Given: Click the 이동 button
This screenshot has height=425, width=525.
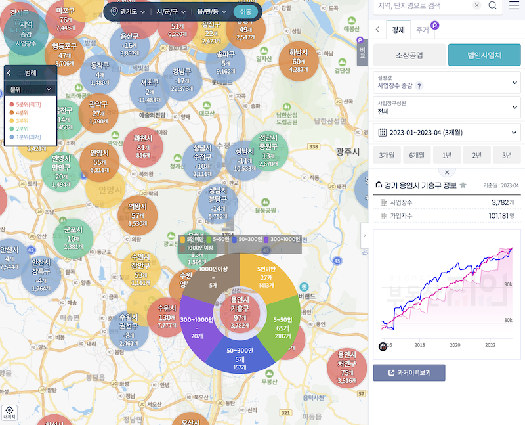Looking at the screenshot, I should pos(245,12).
